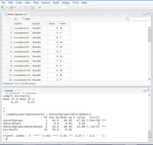Select the Notas.2grupos.v3 tab
Screen dimensions: 153x145
point(16,14)
